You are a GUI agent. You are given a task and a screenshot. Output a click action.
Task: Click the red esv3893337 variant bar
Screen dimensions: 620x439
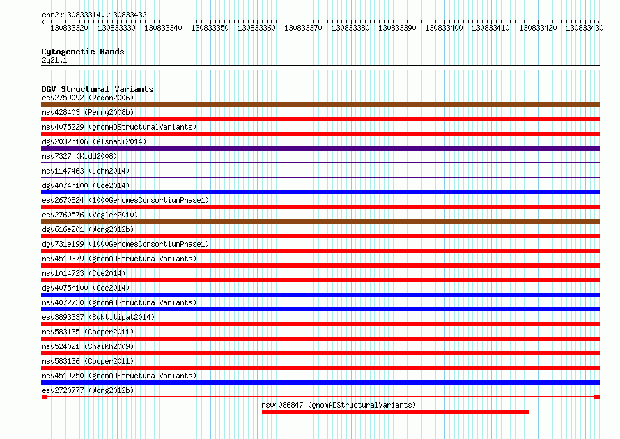point(320,324)
